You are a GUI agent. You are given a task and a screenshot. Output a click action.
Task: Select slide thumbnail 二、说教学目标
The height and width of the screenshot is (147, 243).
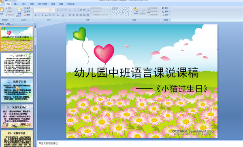pyautogui.click(x=17, y=90)
